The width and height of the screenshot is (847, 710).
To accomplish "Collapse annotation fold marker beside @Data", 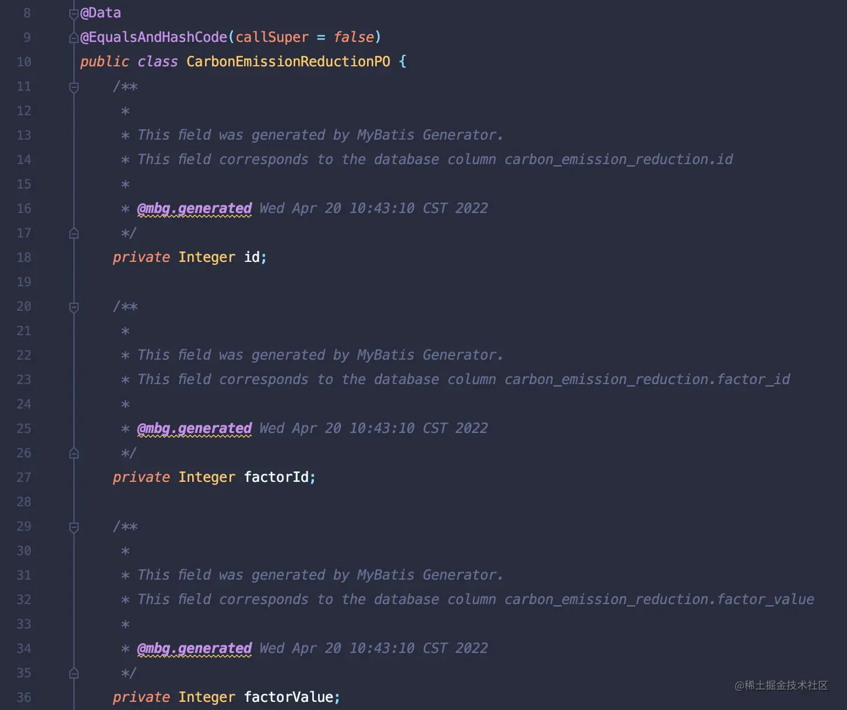I will 74,14.
